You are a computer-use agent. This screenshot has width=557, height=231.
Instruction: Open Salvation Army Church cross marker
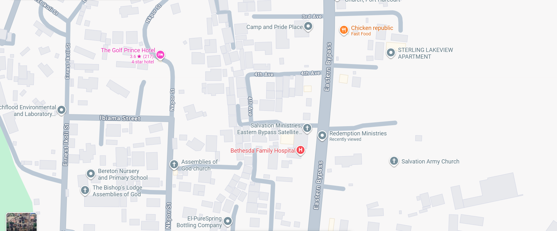click(394, 161)
